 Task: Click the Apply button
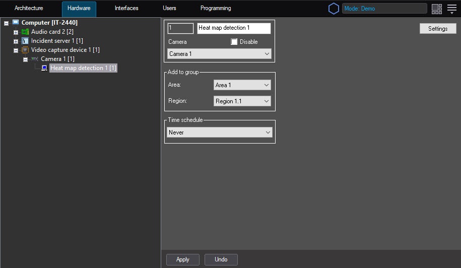coord(182,259)
